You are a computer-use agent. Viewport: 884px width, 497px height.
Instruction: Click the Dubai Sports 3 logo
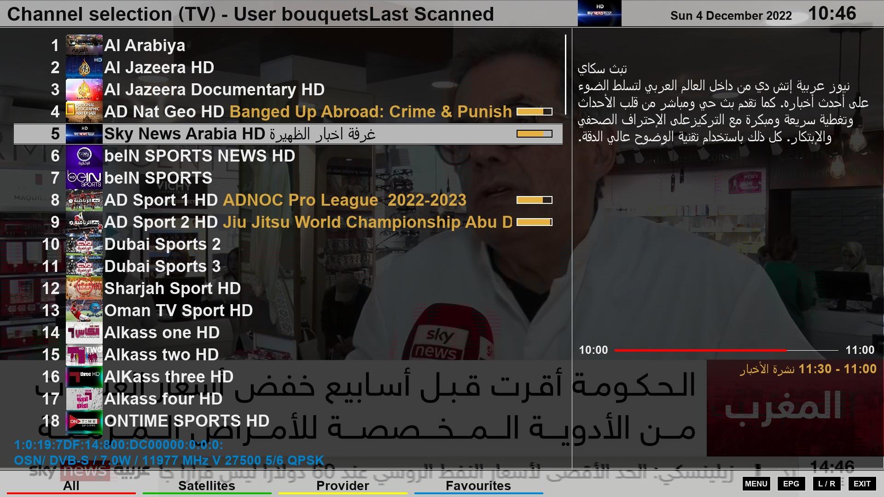(84, 266)
